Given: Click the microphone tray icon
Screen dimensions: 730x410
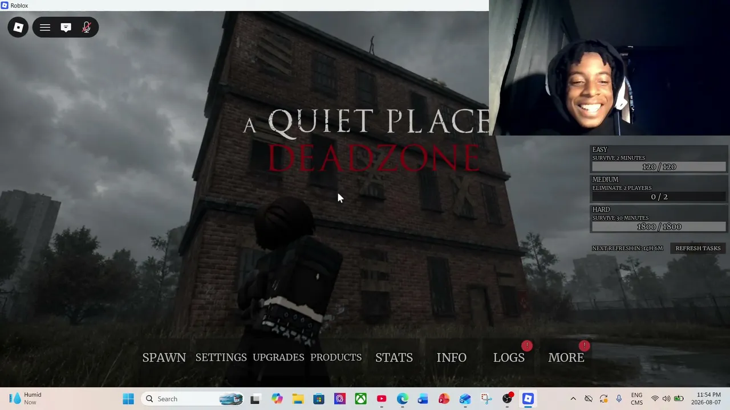Looking at the screenshot, I should [619, 399].
